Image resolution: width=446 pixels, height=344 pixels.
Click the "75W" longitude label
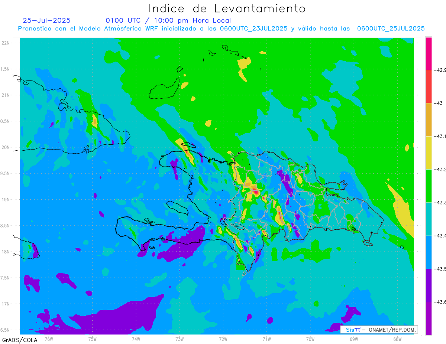tap(92, 339)
